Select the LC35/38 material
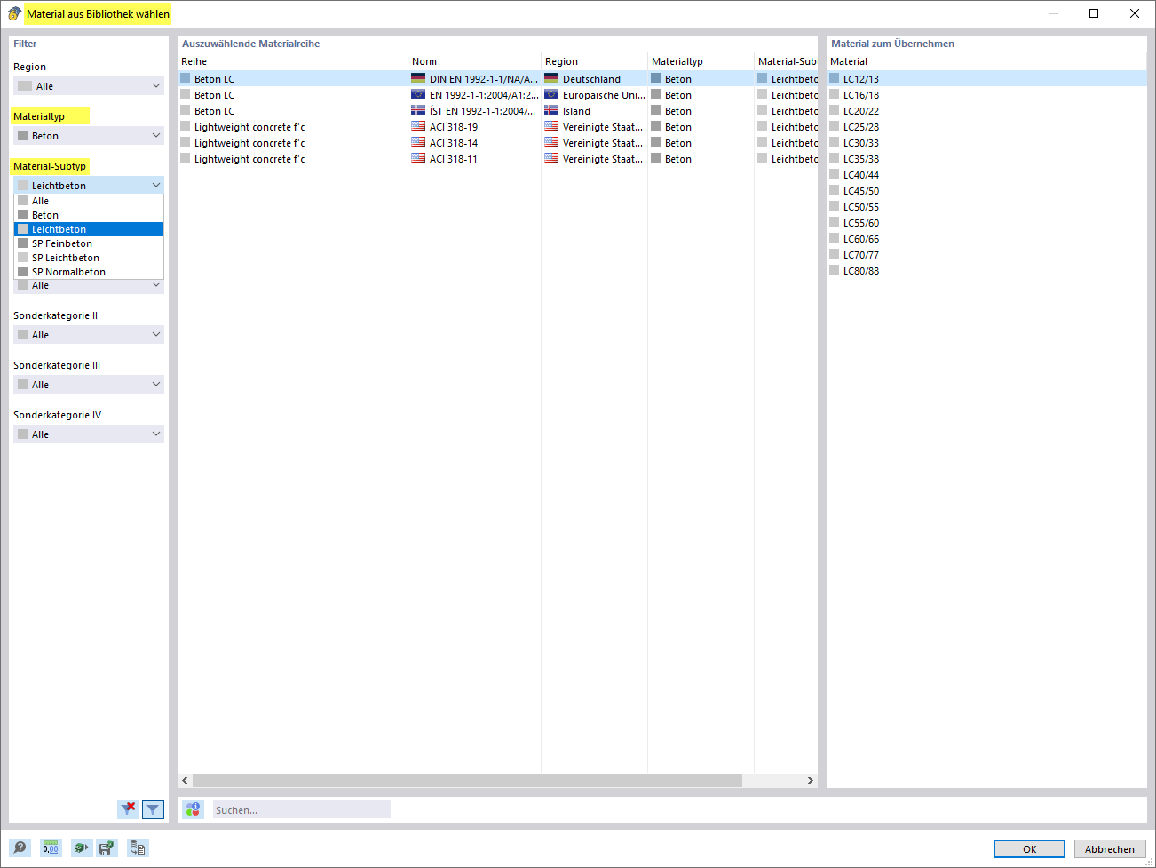This screenshot has width=1156, height=868. [986, 159]
